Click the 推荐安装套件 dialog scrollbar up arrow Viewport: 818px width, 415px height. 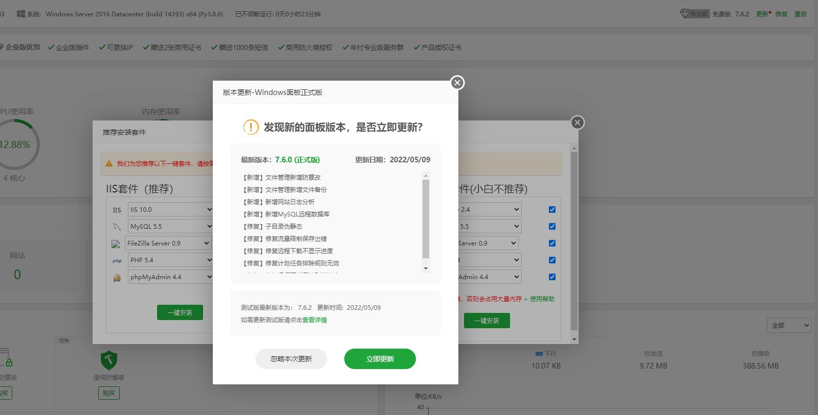[x=574, y=148]
